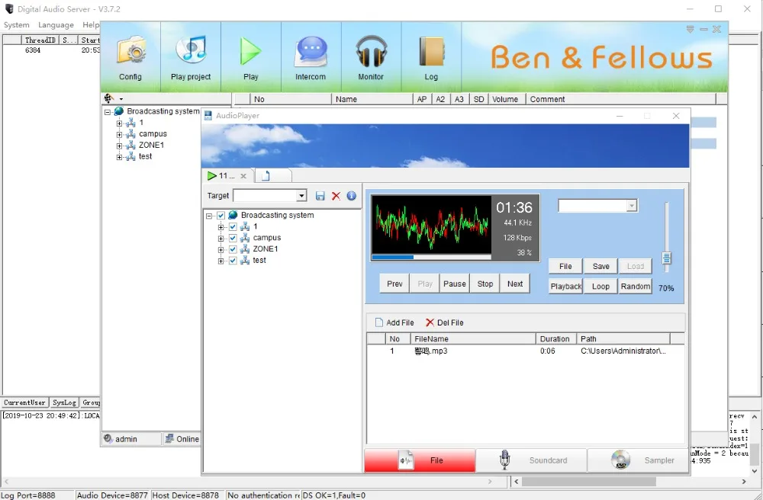This screenshot has width=763, height=500.
Task: Uncheck the campus target checkbox
Action: (x=233, y=237)
